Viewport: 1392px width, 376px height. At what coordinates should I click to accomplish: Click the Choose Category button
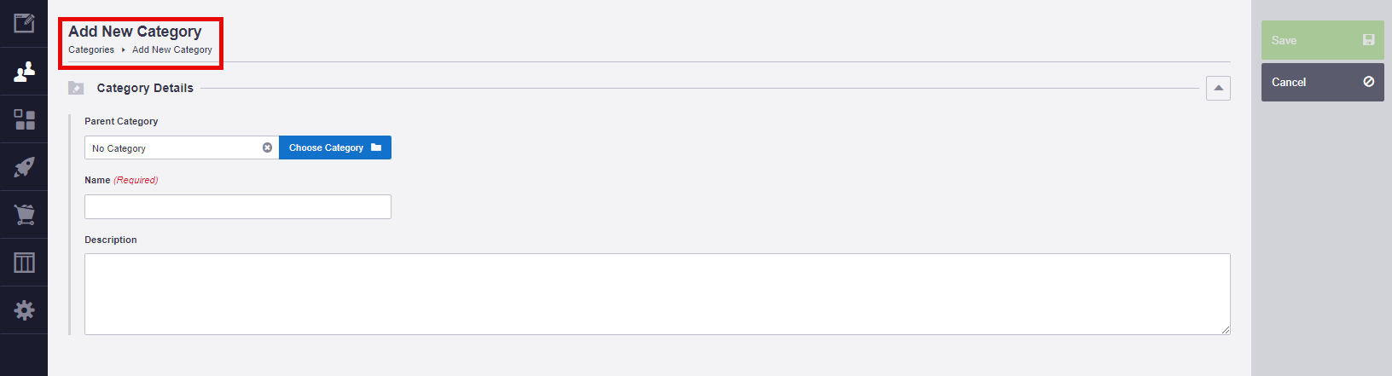(x=335, y=148)
